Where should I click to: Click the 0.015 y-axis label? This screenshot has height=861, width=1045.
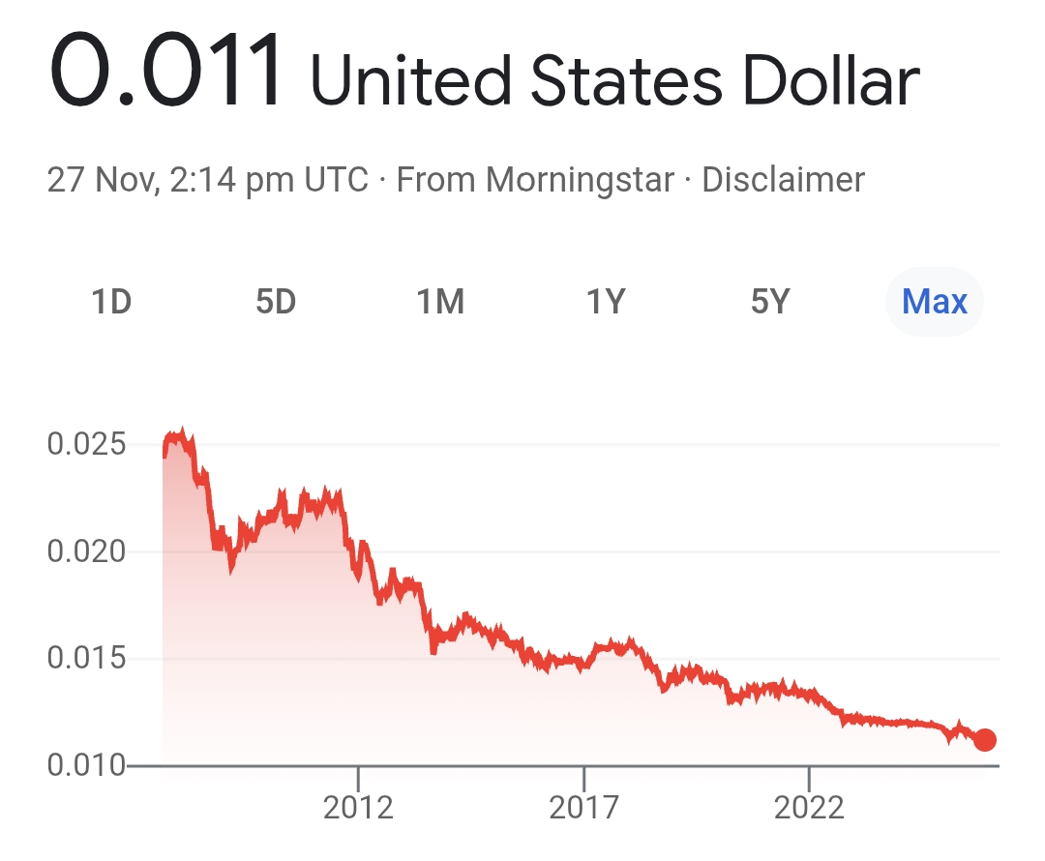86,659
